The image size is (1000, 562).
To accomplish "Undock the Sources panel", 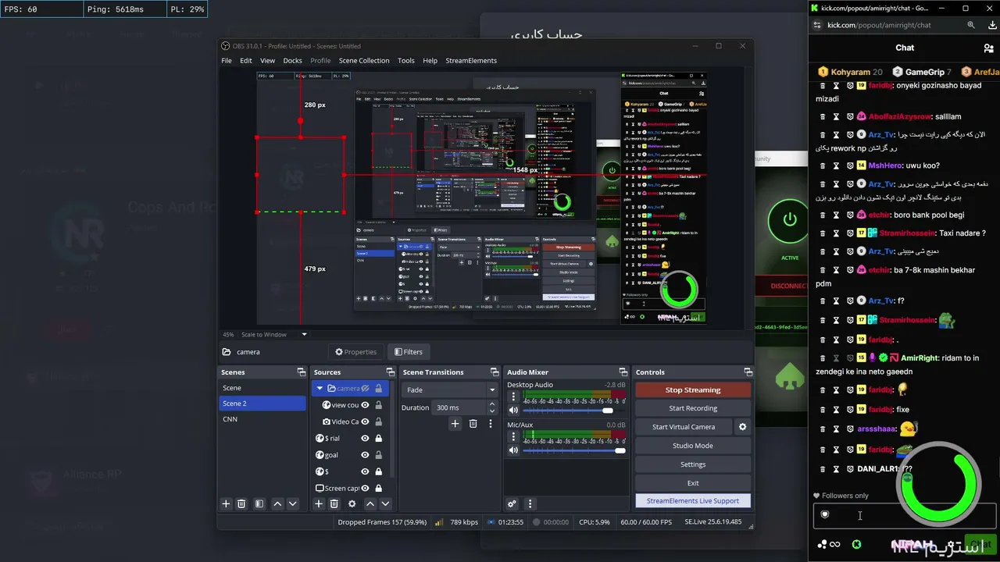I will 391,372.
